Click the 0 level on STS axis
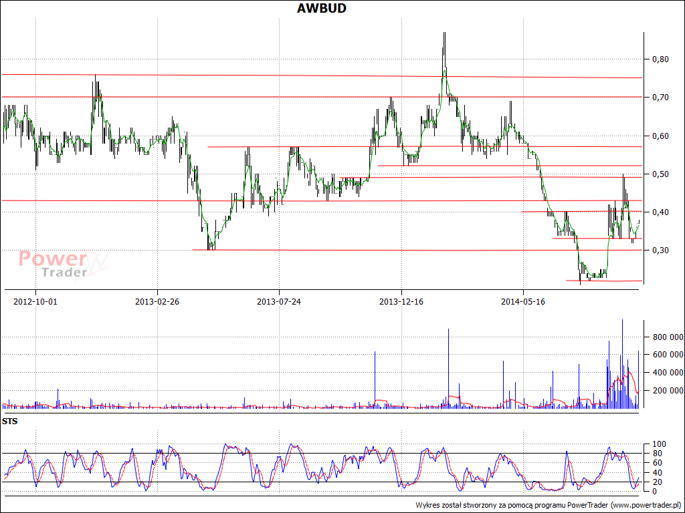This screenshot has width=685, height=513. [x=654, y=492]
